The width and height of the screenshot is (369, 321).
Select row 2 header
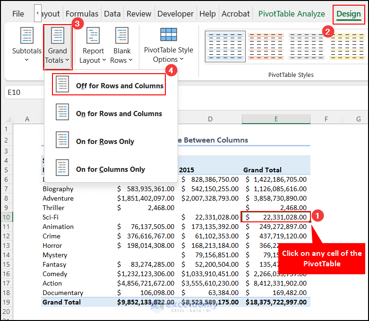[x=6, y=140]
